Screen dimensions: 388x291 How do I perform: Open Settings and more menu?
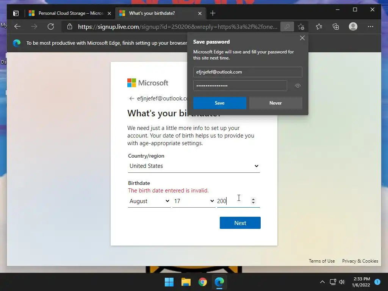(x=371, y=27)
